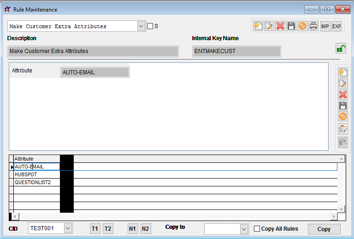This screenshot has width=354, height=239.
Task: Save the rule using top toolbar disk icon
Action: coord(291,26)
